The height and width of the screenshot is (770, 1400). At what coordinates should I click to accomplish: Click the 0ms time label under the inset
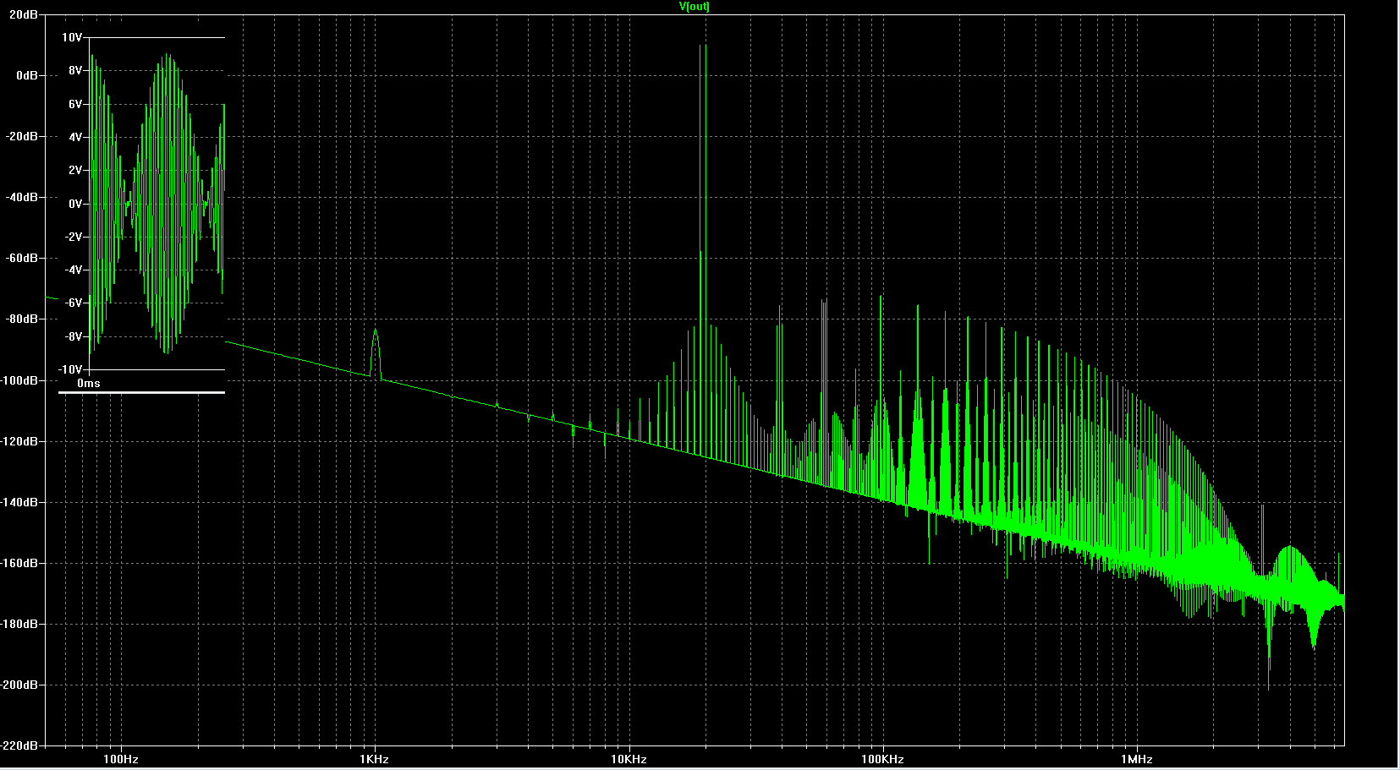(x=89, y=384)
